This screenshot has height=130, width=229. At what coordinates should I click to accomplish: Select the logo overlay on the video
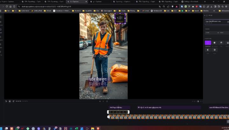[x=120, y=18]
